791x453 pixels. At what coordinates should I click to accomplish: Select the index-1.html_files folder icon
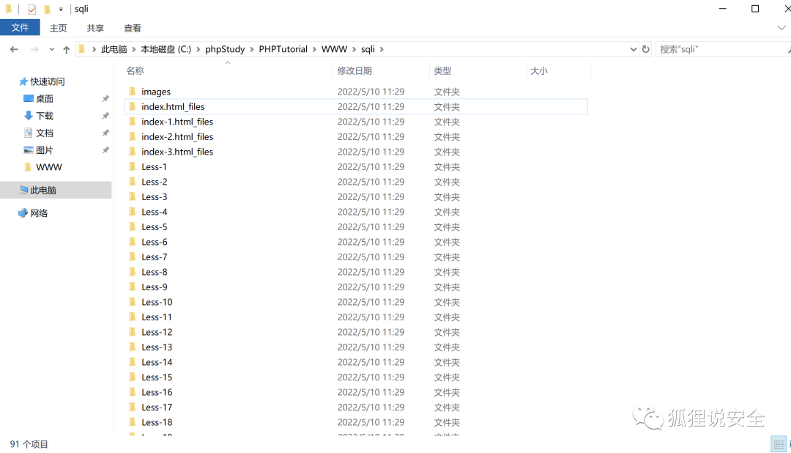[132, 122]
